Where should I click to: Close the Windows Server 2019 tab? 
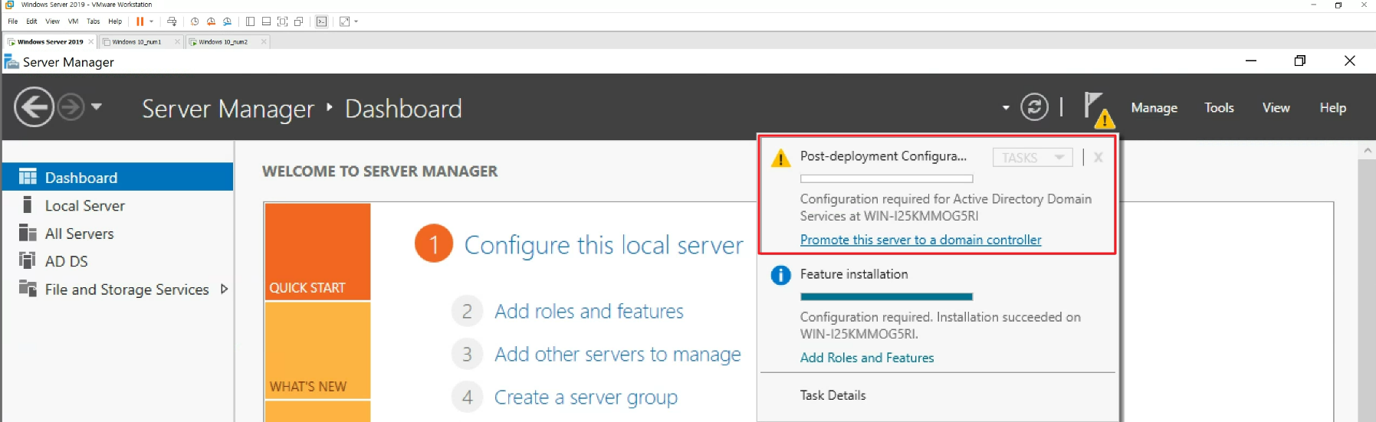click(90, 42)
